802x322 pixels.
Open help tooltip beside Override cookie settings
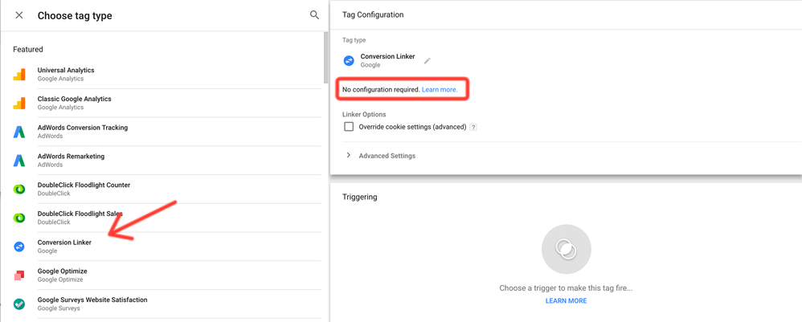473,127
